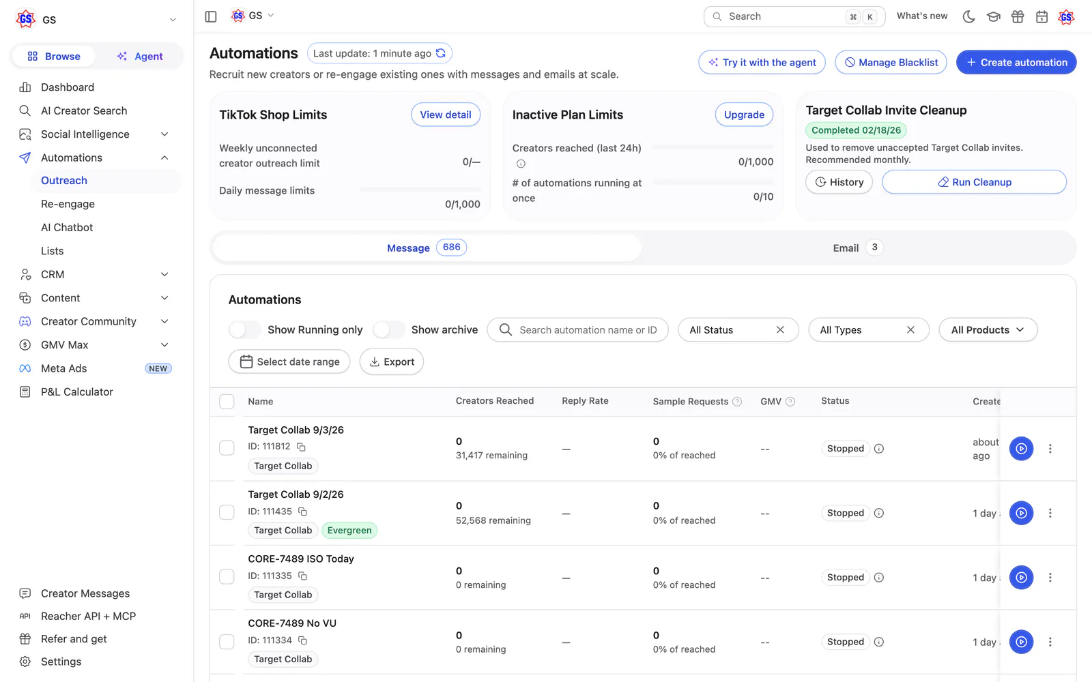Image resolution: width=1092 pixels, height=682 pixels.
Task: Switch to Agent mode tab
Action: tap(140, 57)
